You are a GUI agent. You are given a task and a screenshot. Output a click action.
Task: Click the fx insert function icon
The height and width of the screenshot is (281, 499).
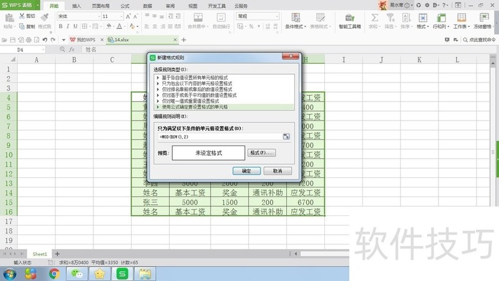(x=72, y=49)
